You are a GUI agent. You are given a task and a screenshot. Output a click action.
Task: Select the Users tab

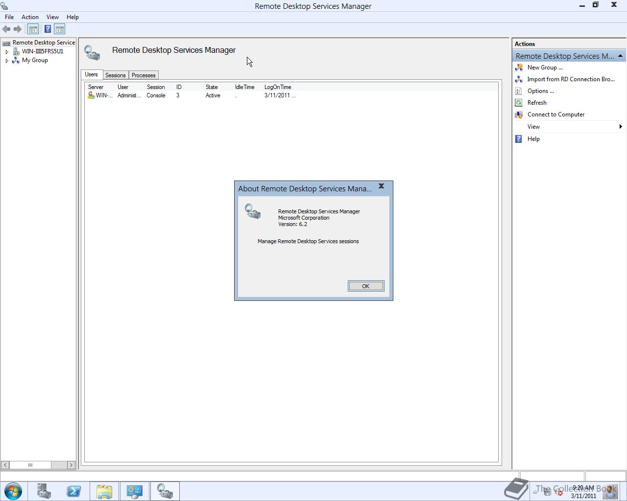click(x=91, y=74)
